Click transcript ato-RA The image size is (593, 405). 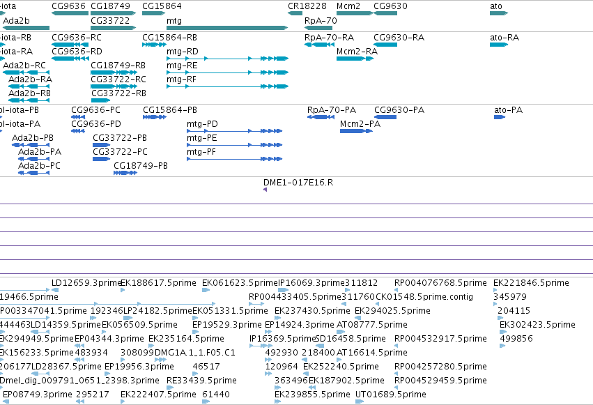tap(499, 45)
